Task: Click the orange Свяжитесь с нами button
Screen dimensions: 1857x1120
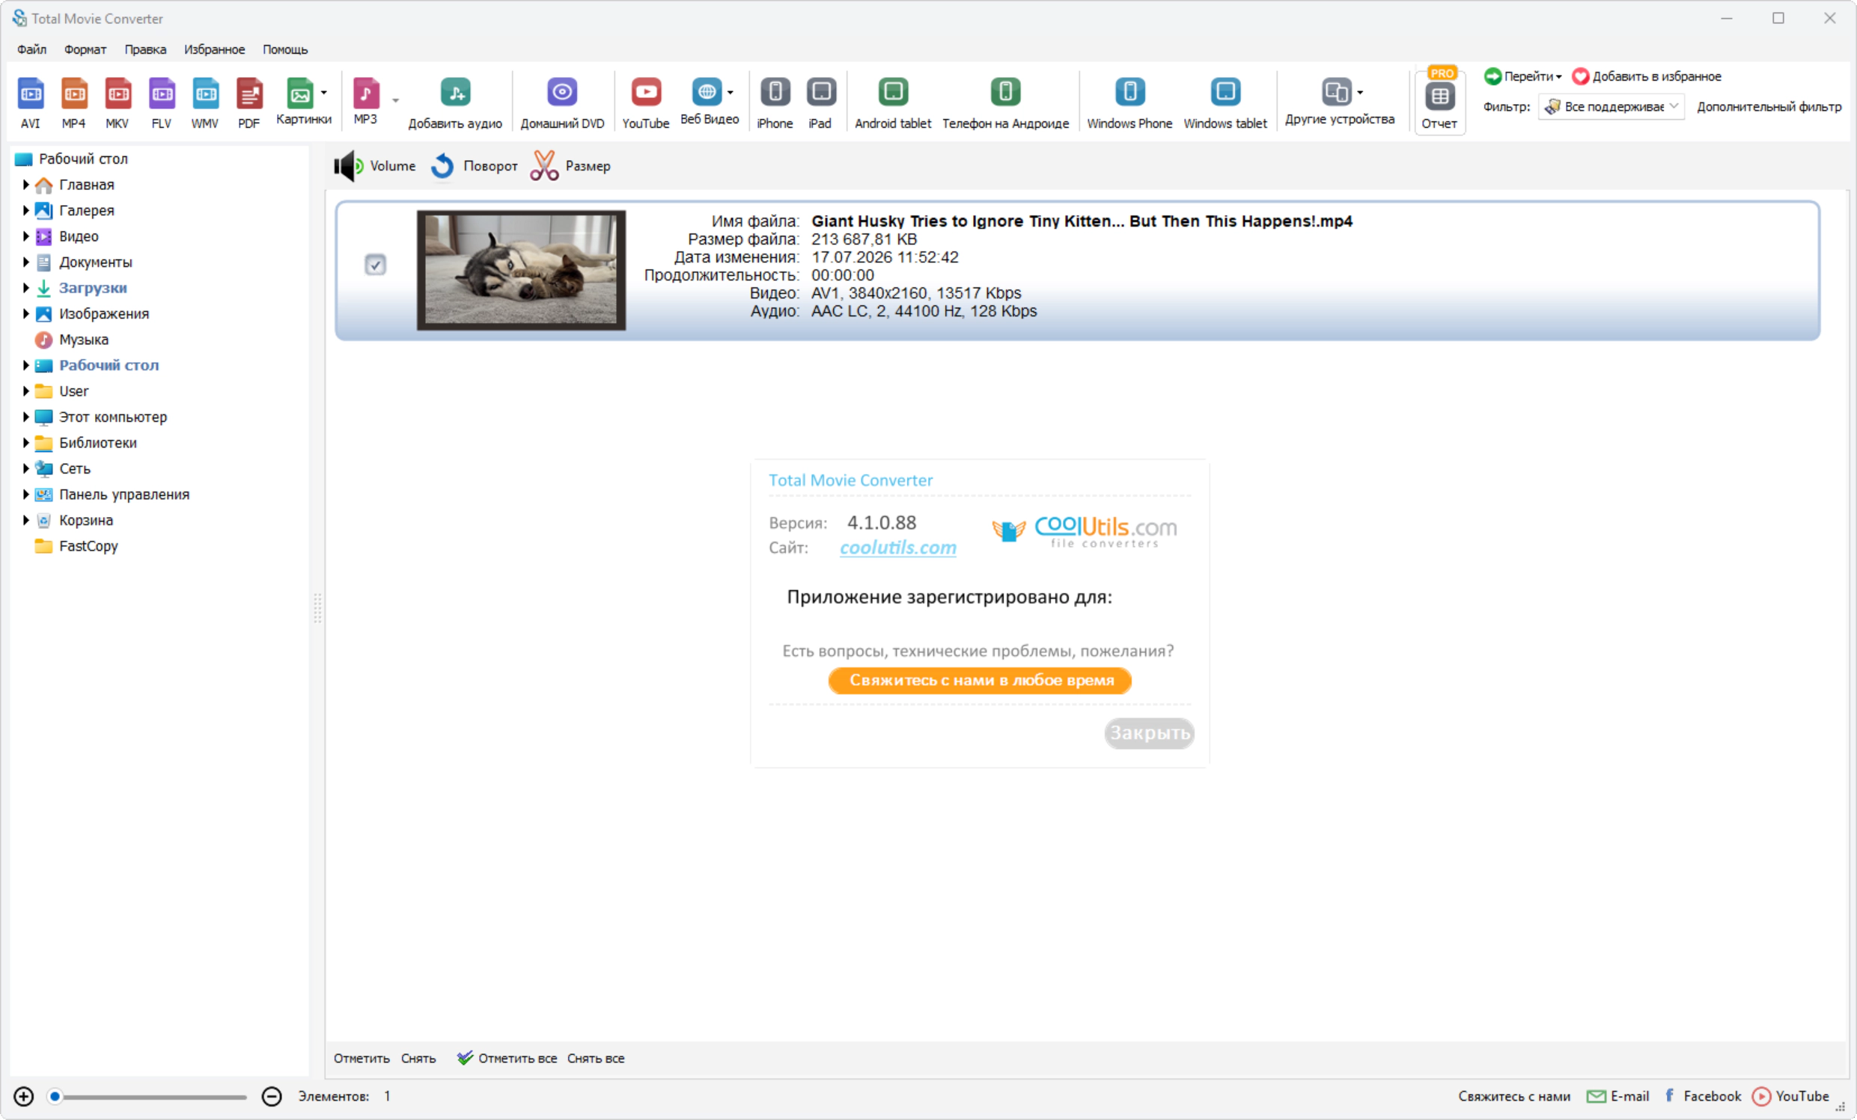Action: (x=980, y=680)
